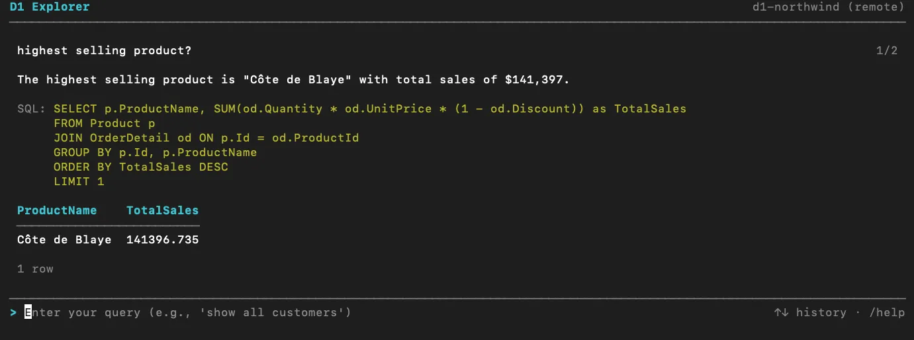Image resolution: width=914 pixels, height=340 pixels.
Task: Click the 141396.735 total sales value
Action: (162, 239)
